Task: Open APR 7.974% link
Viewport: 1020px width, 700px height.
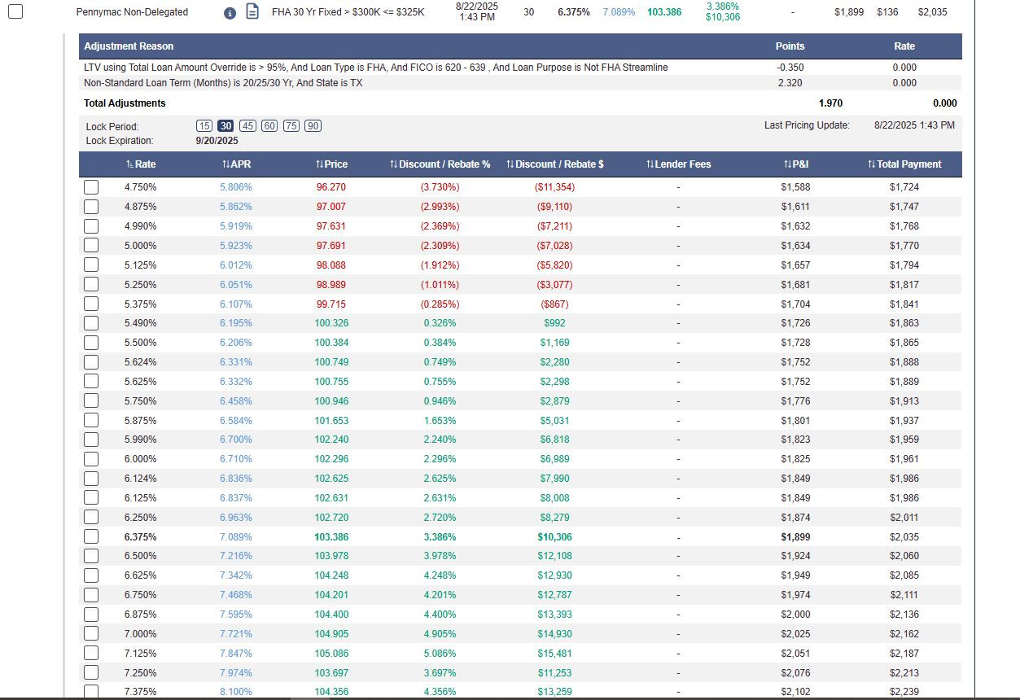Action: pyautogui.click(x=236, y=673)
